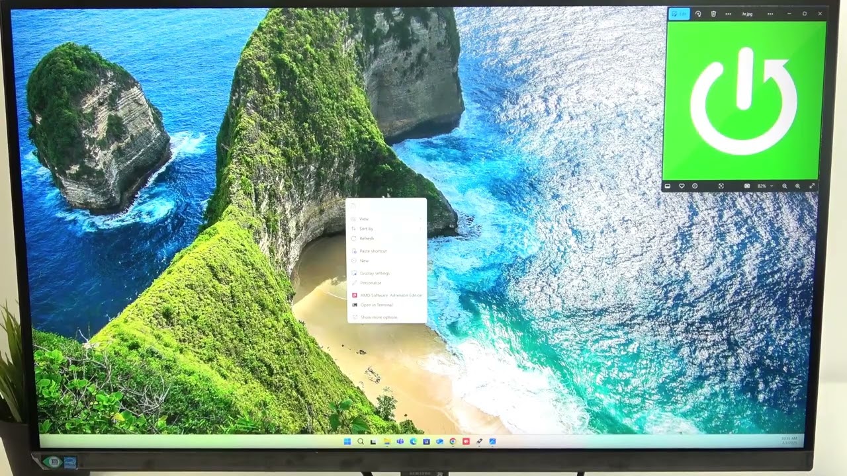Select Personalize in context menu
This screenshot has width=847, height=476.
point(386,283)
